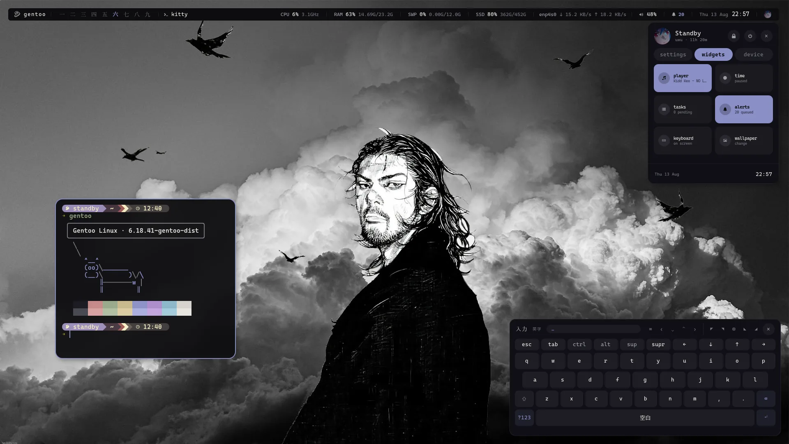789x444 pixels.
Task: Click the keyboard input preview field
Action: [593, 329]
